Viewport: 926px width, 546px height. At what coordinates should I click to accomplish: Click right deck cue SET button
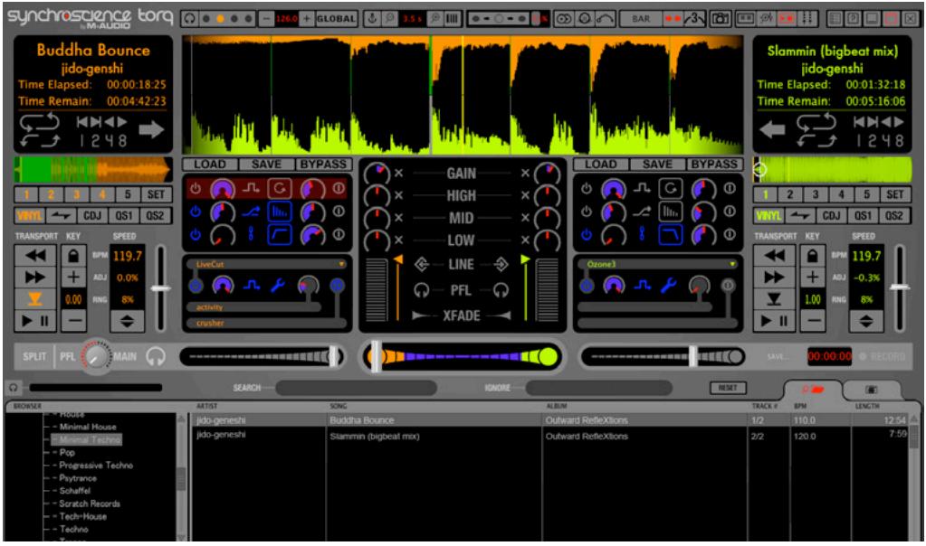click(x=895, y=194)
